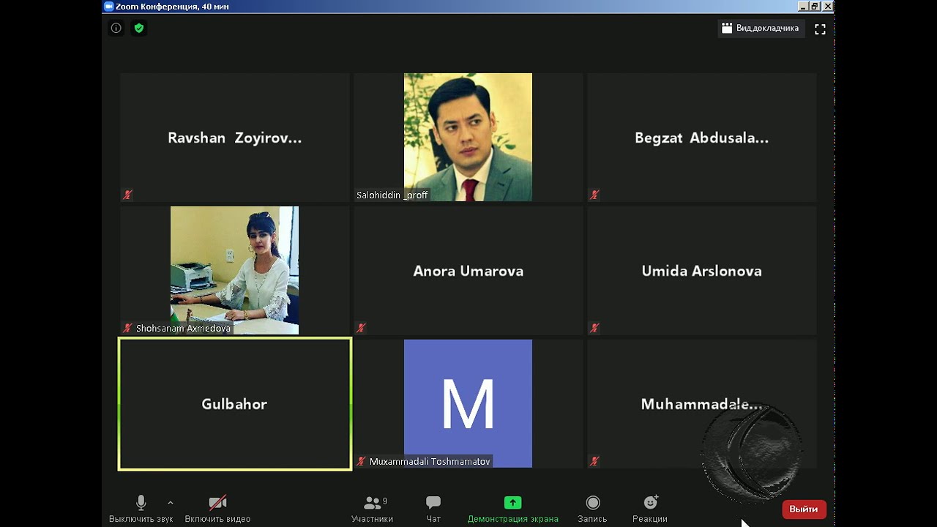Select Muxammadali Toshmamatov avatar tile
The width and height of the screenshot is (937, 527).
tap(468, 403)
